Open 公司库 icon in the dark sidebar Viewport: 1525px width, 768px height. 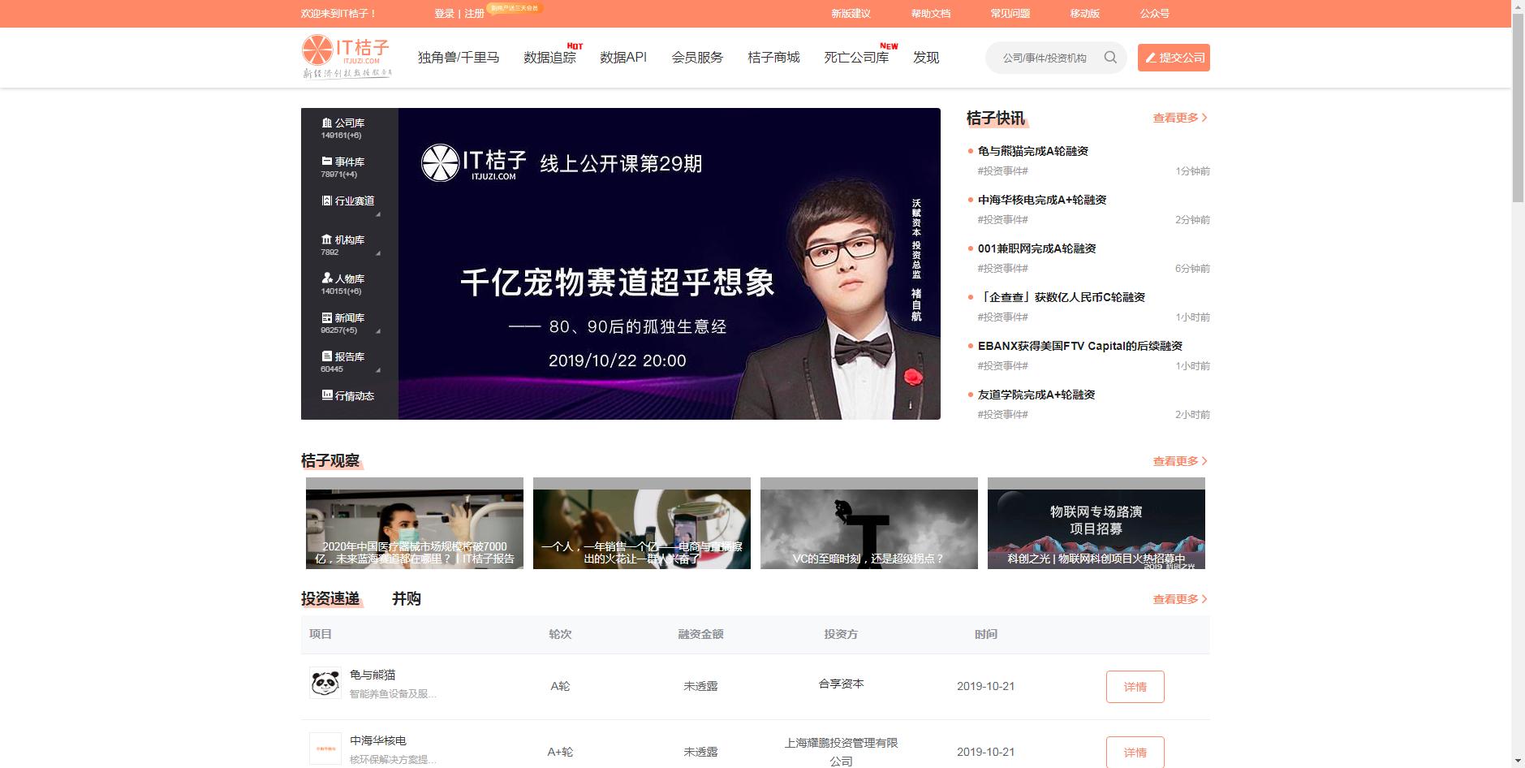click(327, 123)
